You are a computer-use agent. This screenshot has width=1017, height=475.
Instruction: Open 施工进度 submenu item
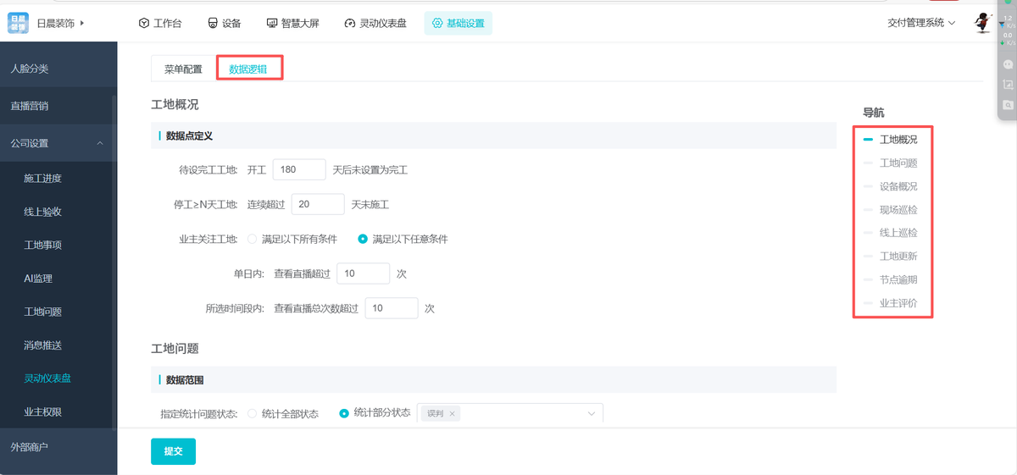coord(58,179)
